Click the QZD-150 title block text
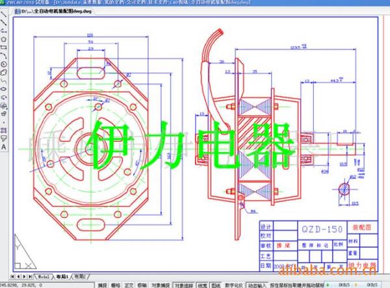Screen dimensions: 390x288 (322, 229)
